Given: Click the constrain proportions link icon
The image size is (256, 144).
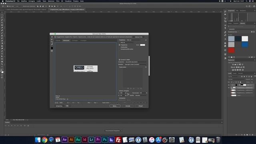Looking at the screenshot, I should pyautogui.click(x=128, y=94).
